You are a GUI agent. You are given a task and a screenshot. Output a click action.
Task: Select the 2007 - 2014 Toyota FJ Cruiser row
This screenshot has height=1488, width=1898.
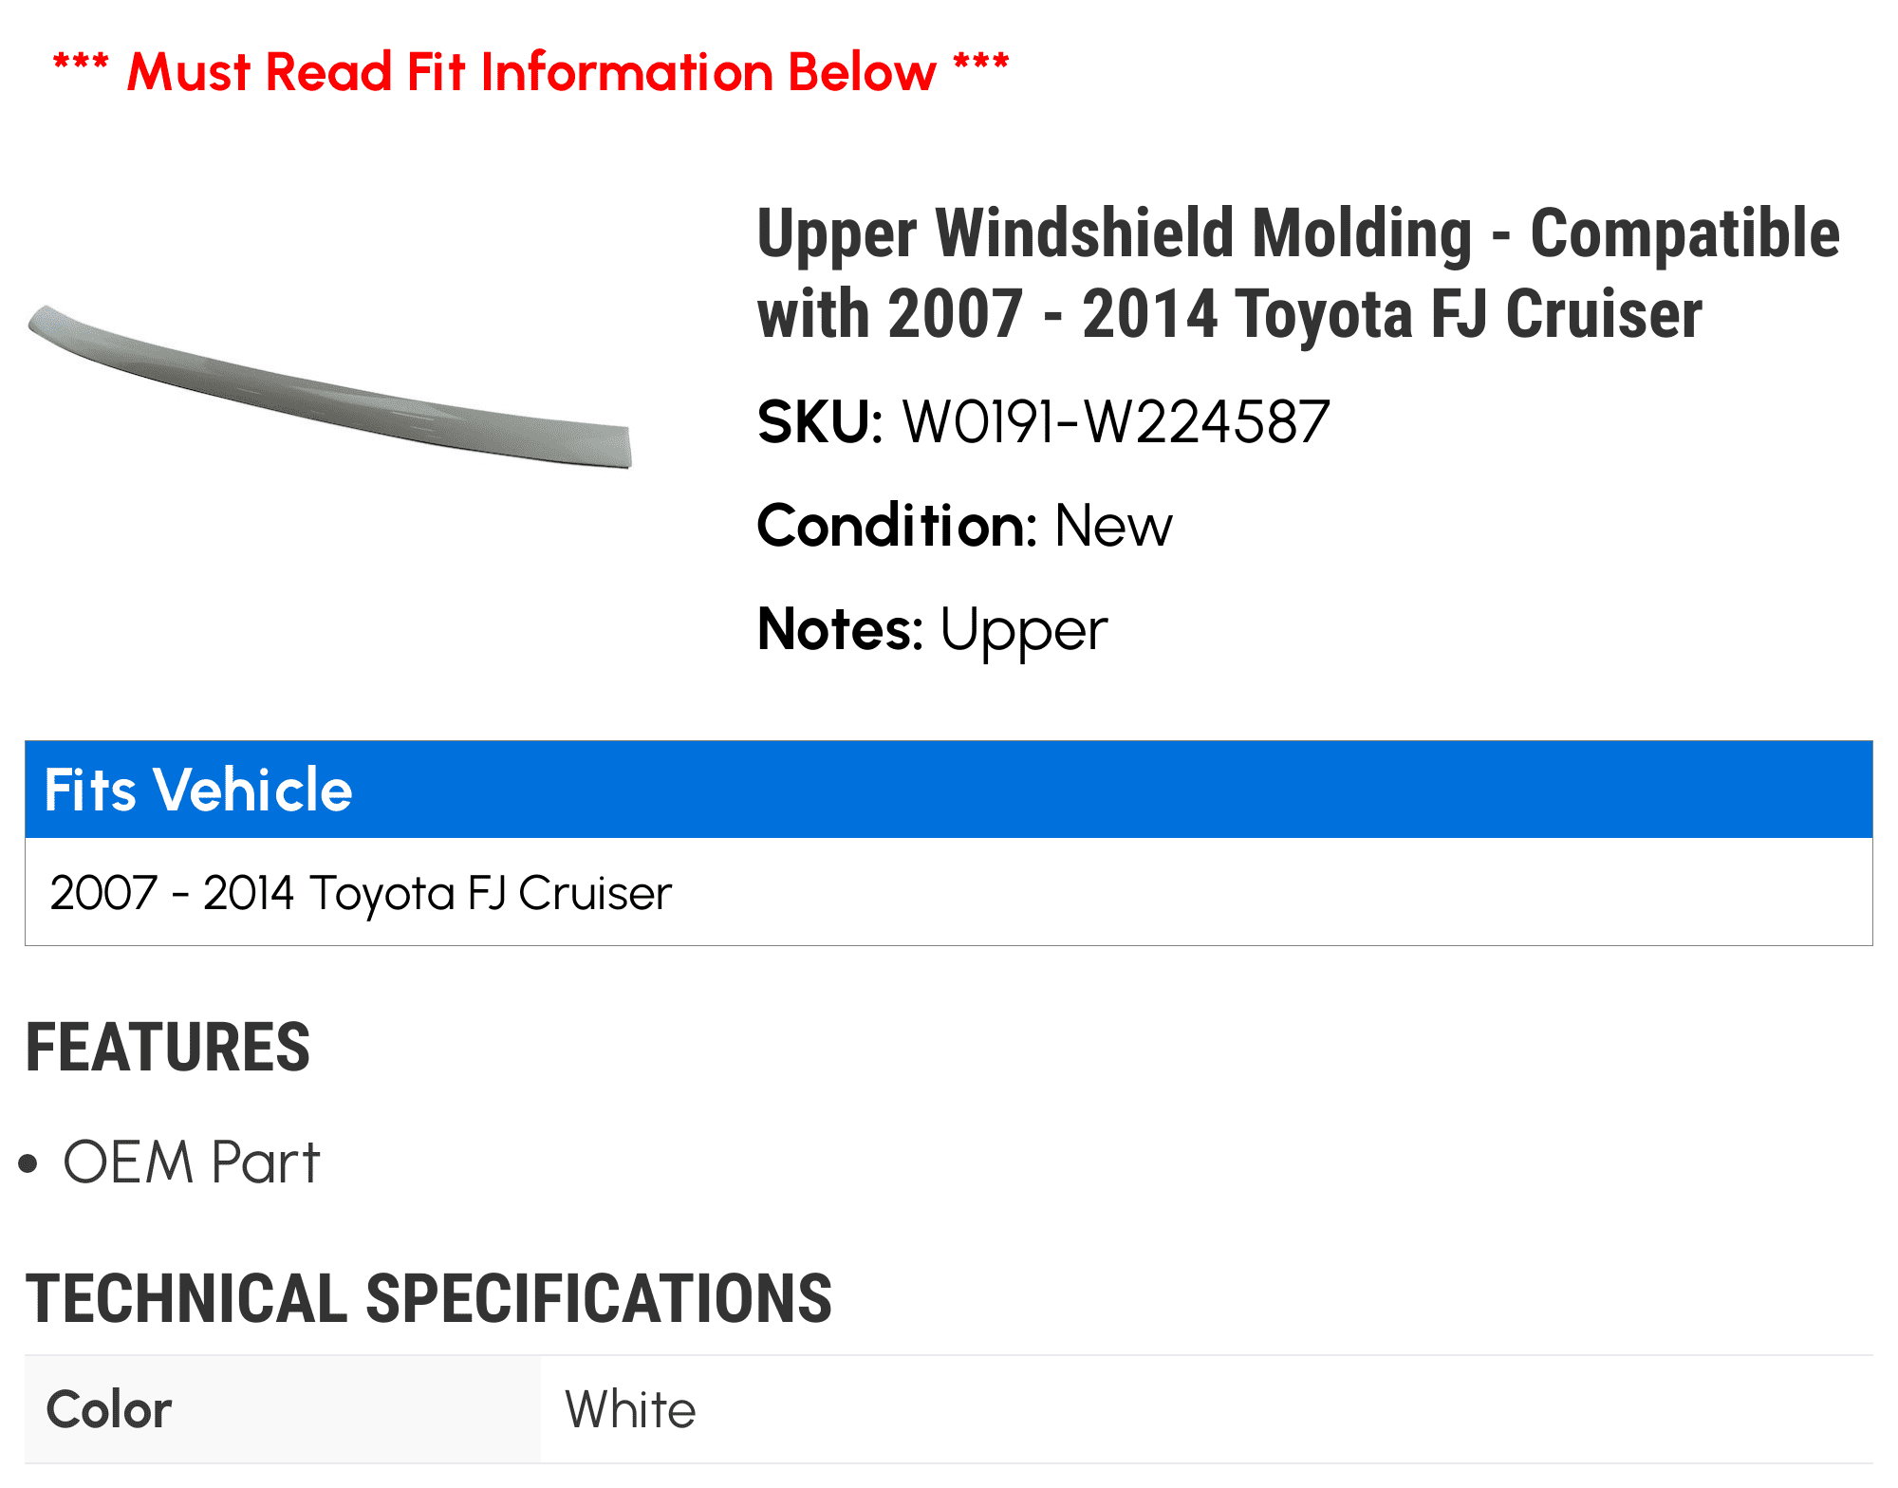pos(361,893)
